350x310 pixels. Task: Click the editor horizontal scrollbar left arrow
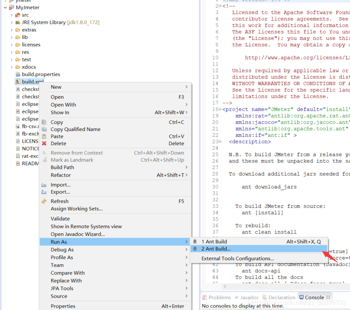[x=225, y=286]
